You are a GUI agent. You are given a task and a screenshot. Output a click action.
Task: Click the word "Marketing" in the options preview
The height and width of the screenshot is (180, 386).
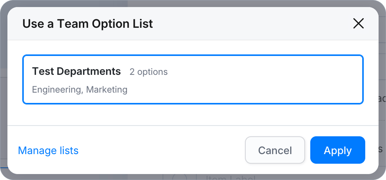click(107, 90)
